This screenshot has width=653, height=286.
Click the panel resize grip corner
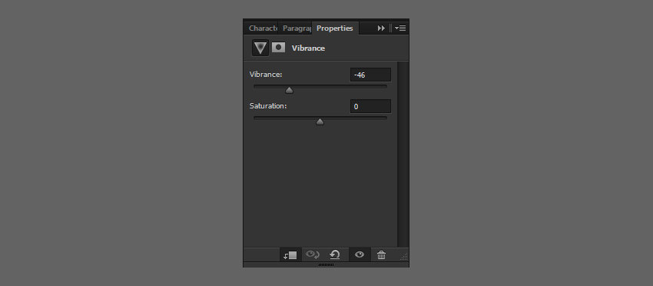[404, 256]
